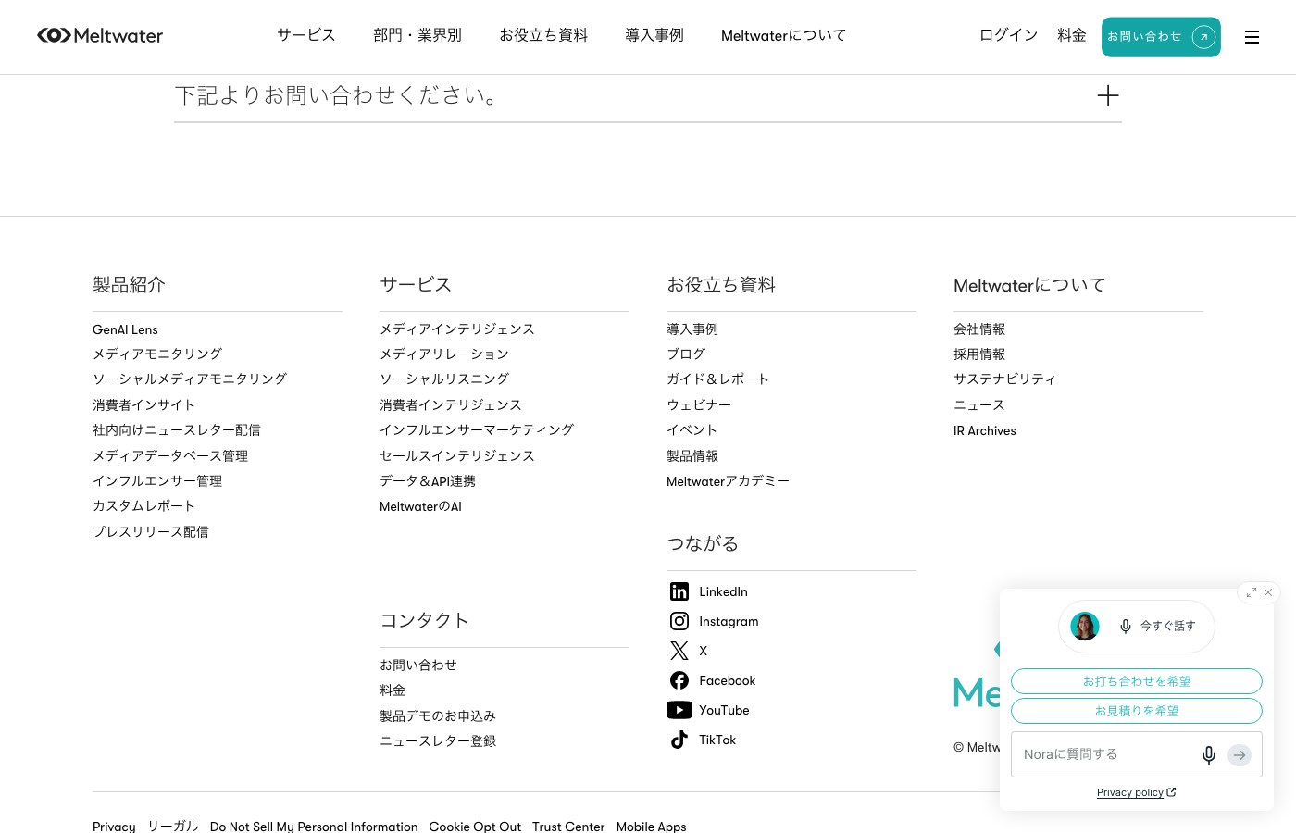The height and width of the screenshot is (833, 1296).
Task: Click Cookie Opt Out footer link
Action: (x=475, y=827)
